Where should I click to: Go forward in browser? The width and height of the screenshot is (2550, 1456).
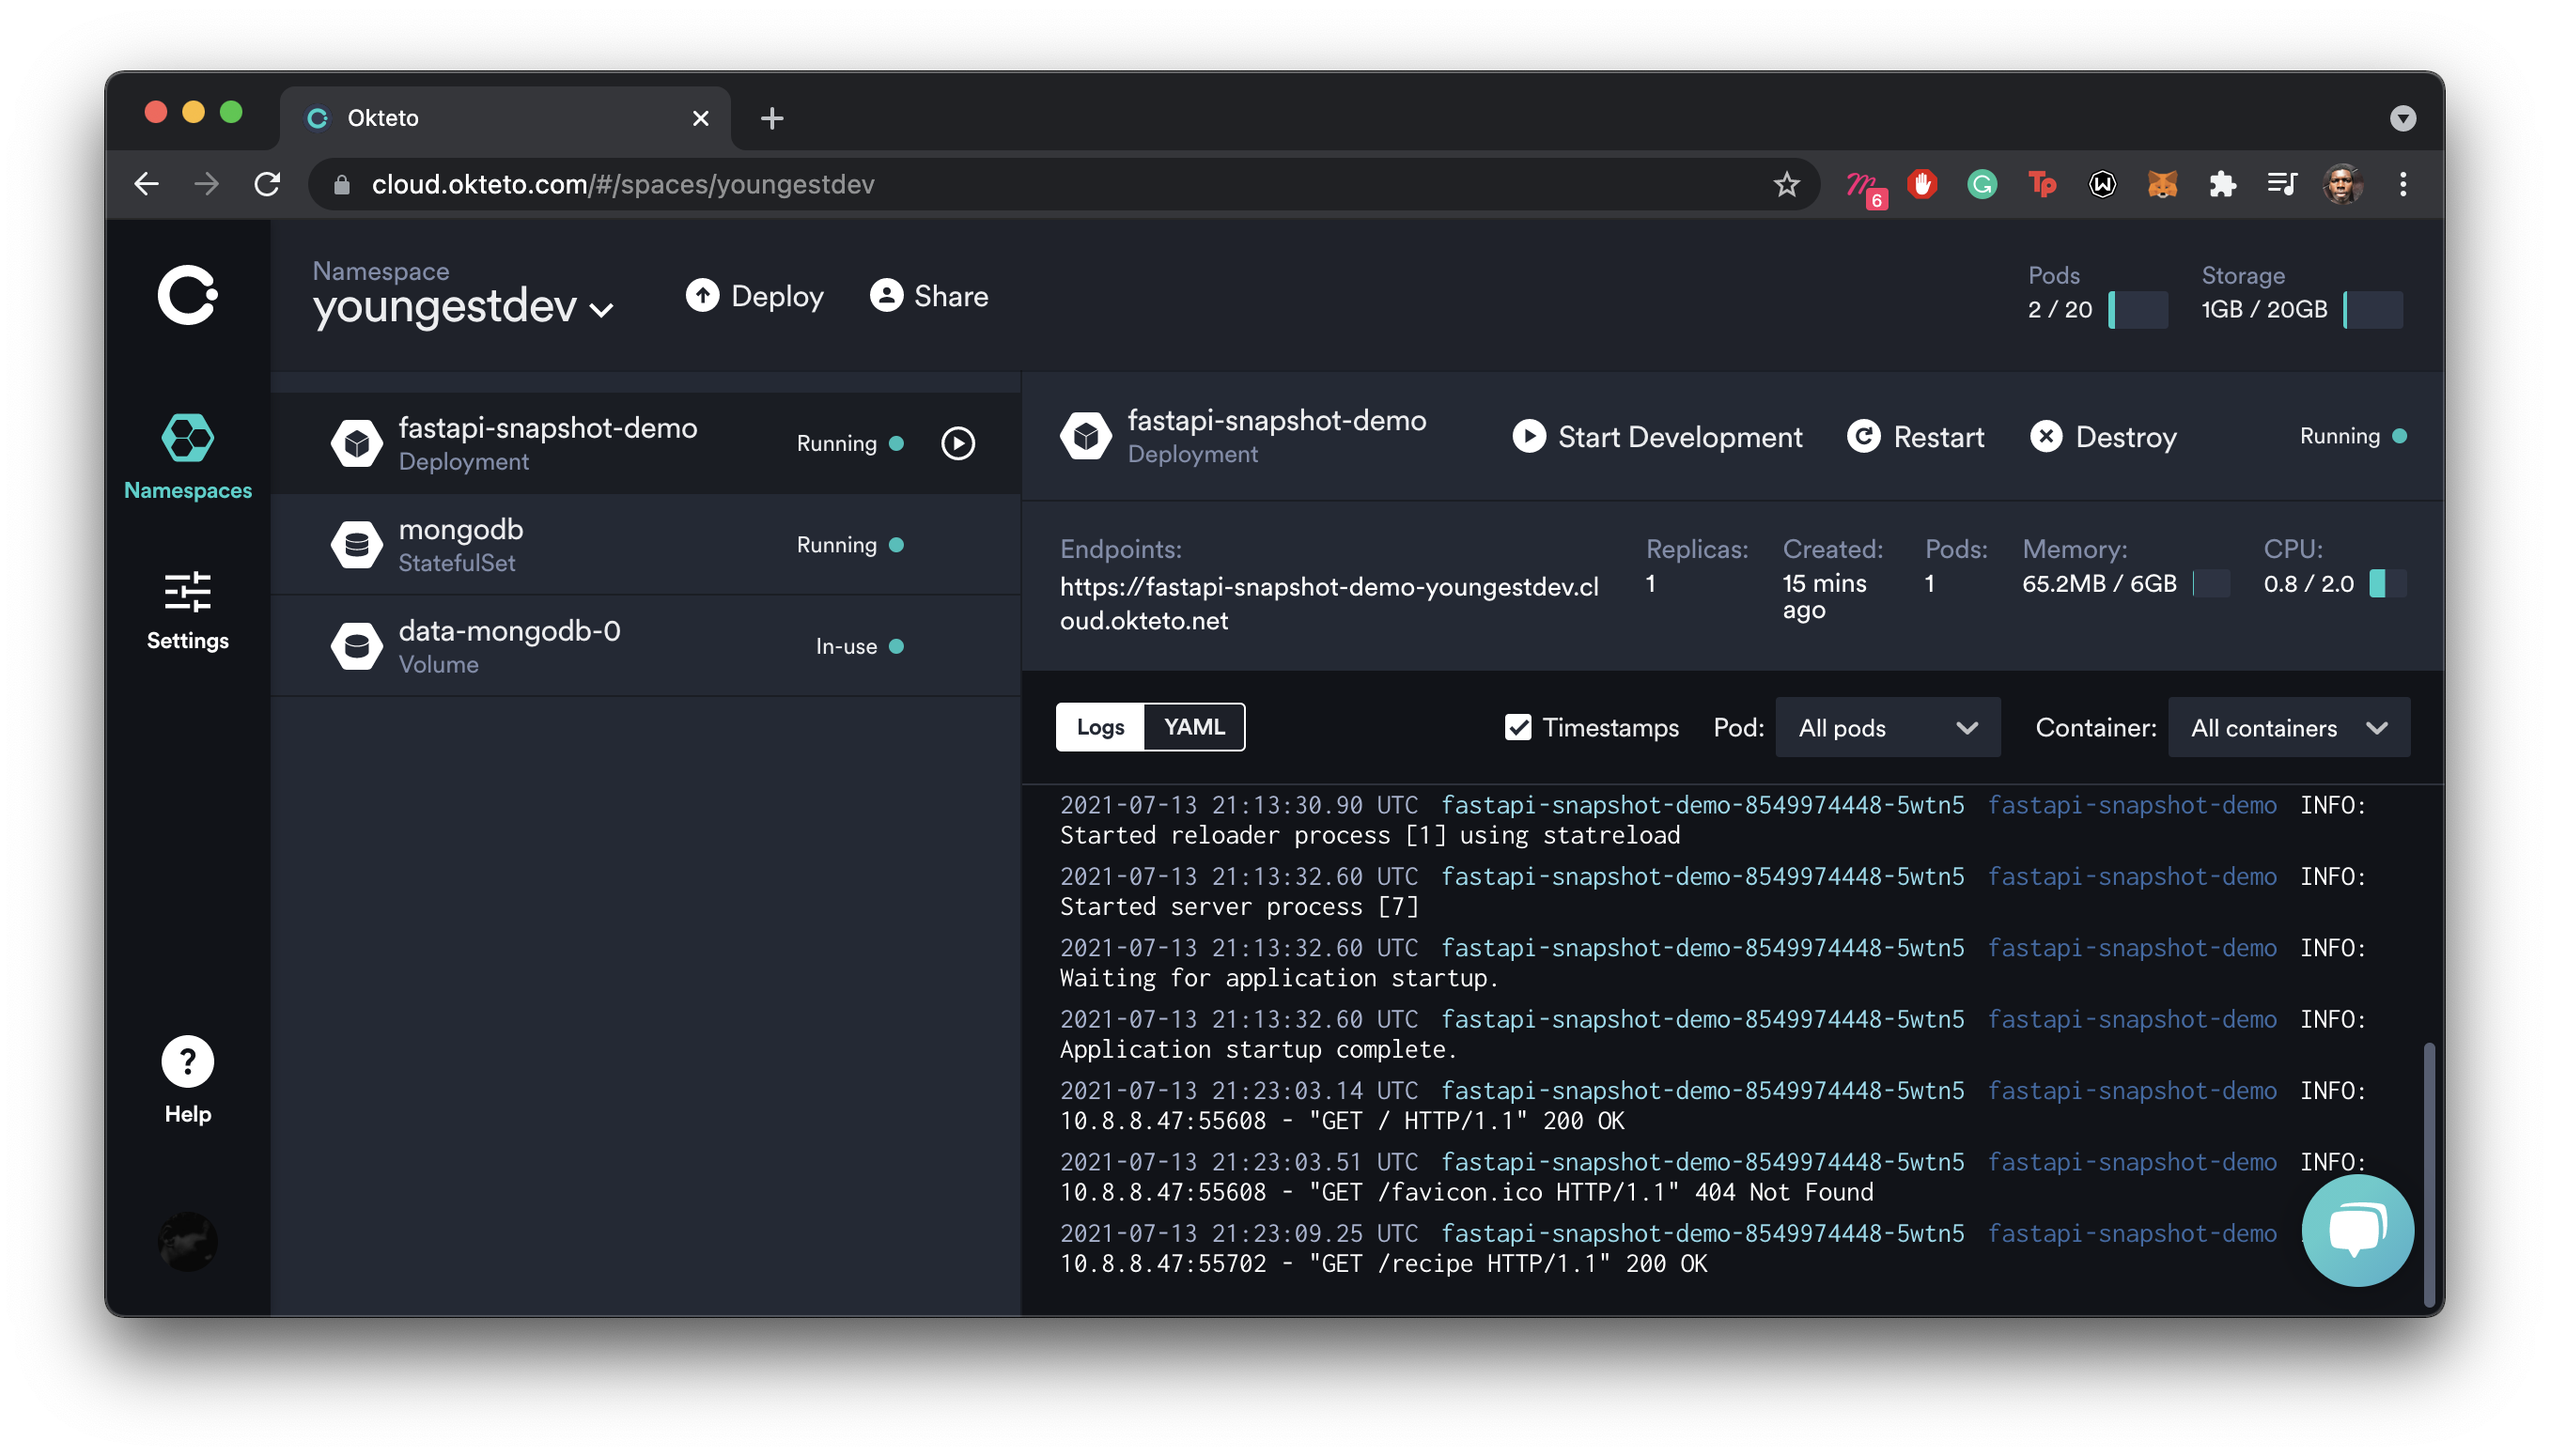click(x=207, y=184)
